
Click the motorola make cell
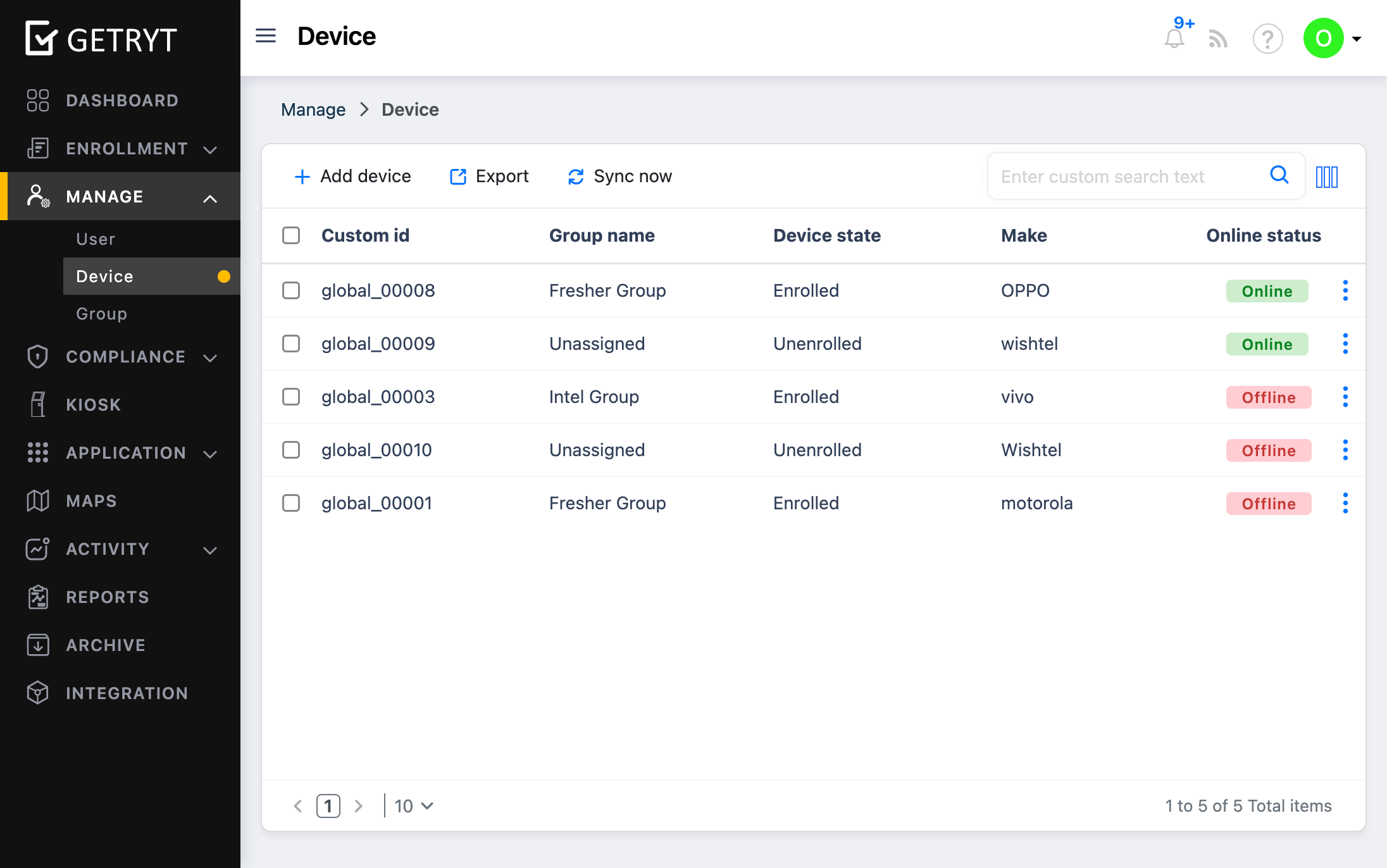tap(1036, 503)
